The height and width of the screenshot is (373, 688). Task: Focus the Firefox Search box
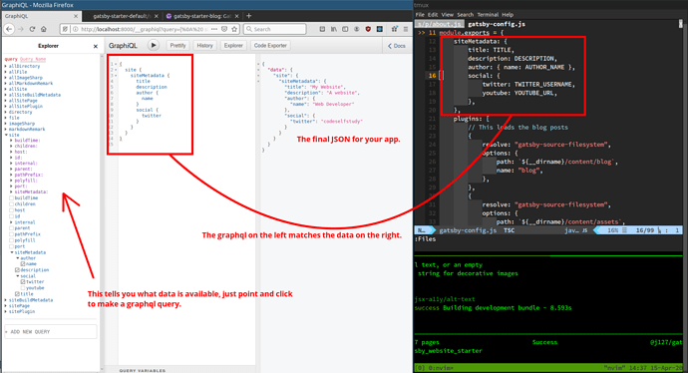point(274,29)
